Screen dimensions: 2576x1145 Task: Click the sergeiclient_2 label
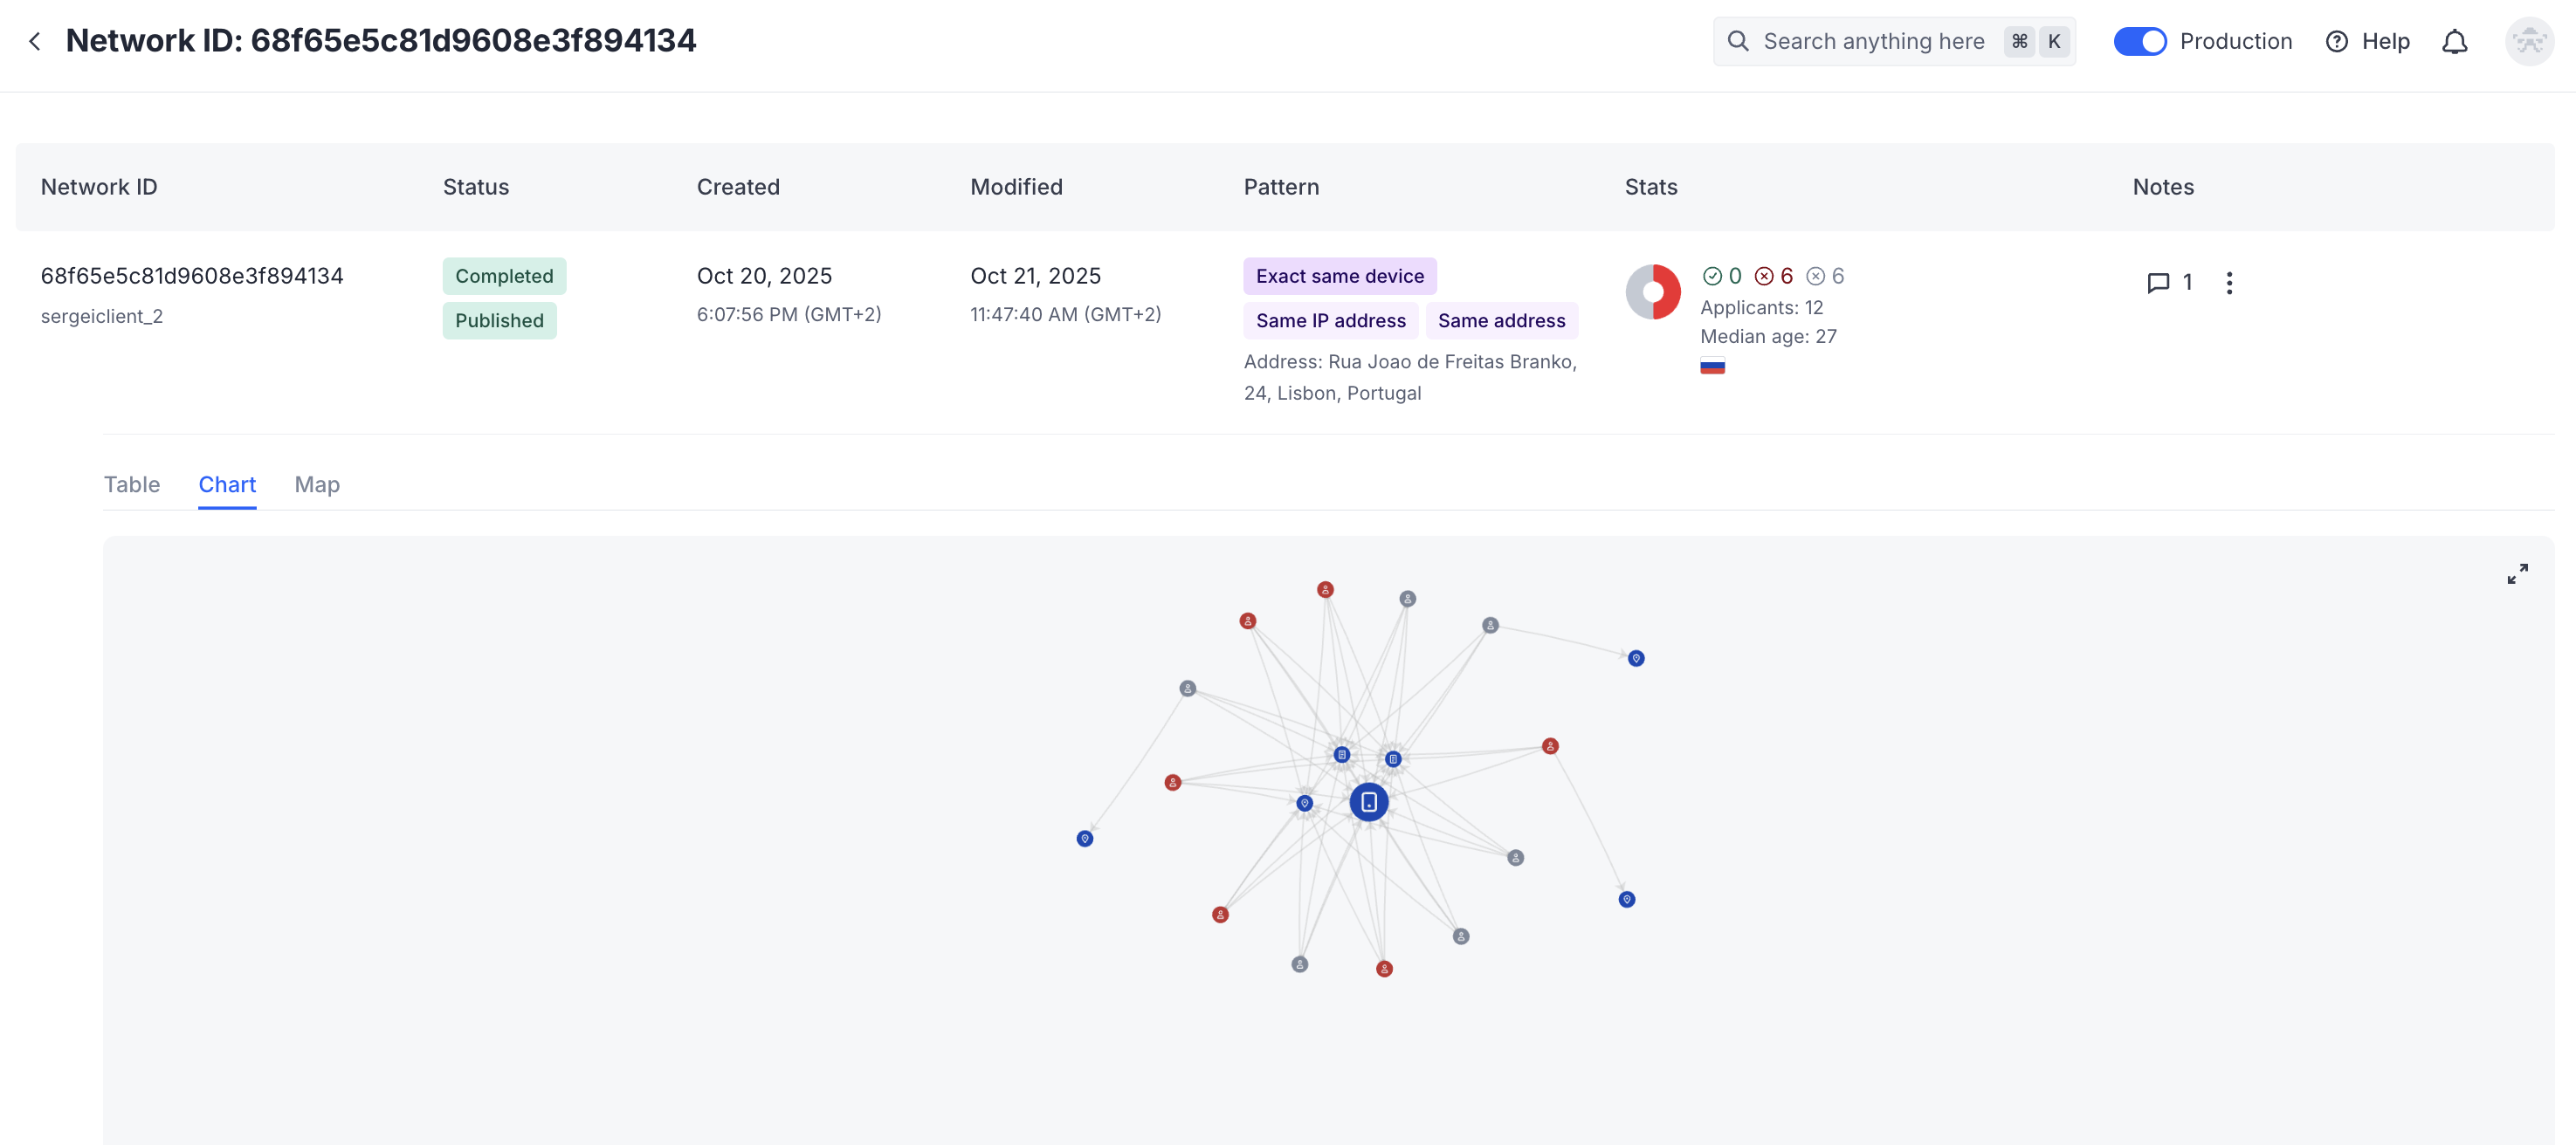tap(101, 316)
